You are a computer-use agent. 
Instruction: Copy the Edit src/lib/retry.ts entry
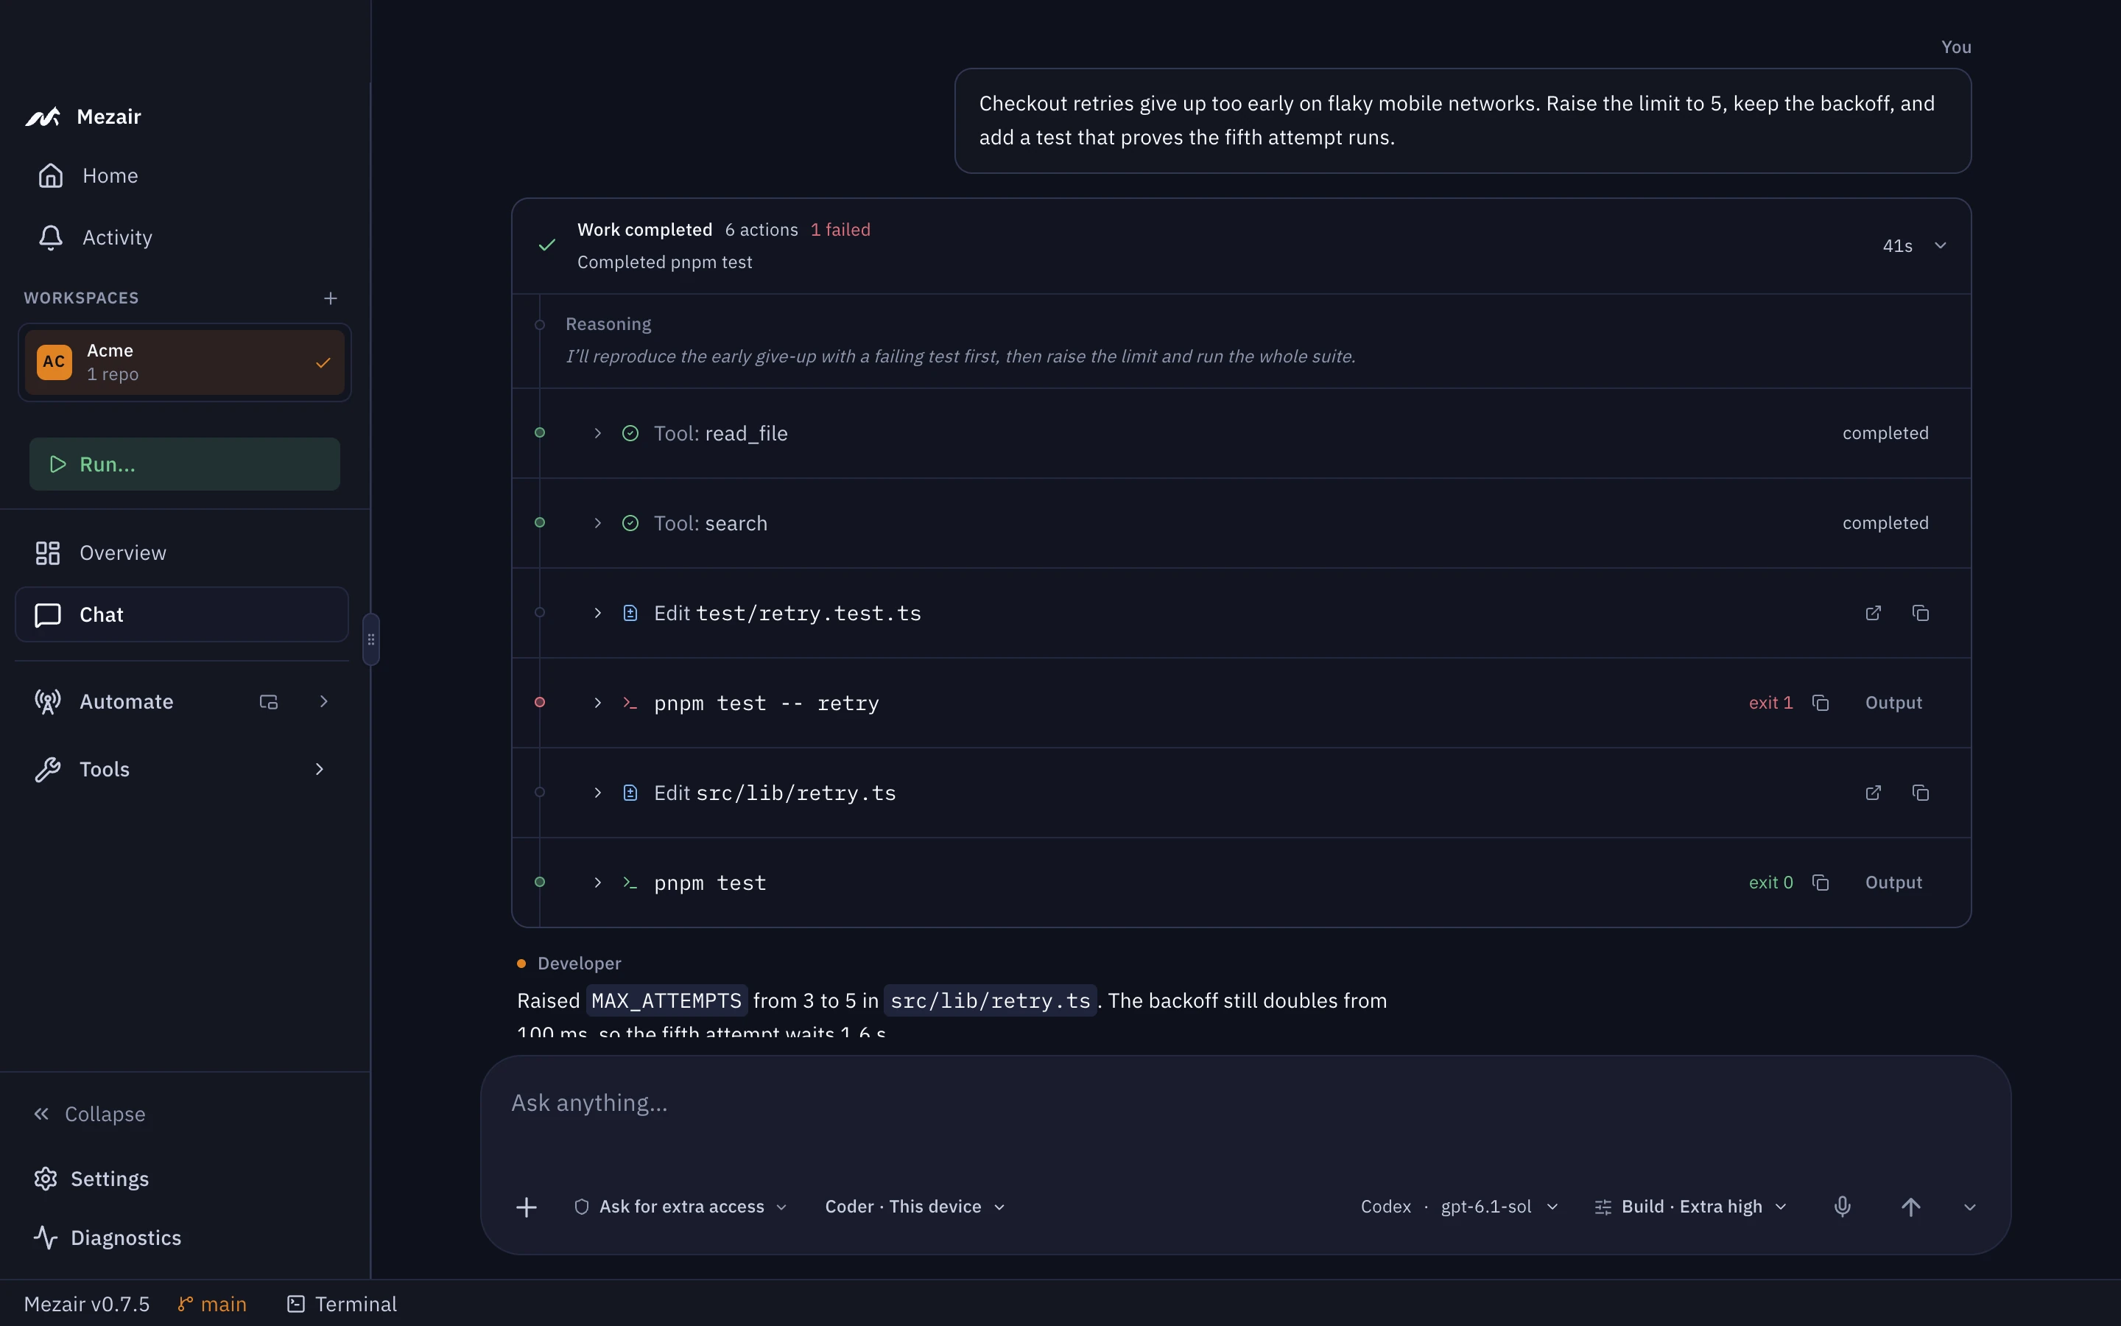click(x=1920, y=793)
